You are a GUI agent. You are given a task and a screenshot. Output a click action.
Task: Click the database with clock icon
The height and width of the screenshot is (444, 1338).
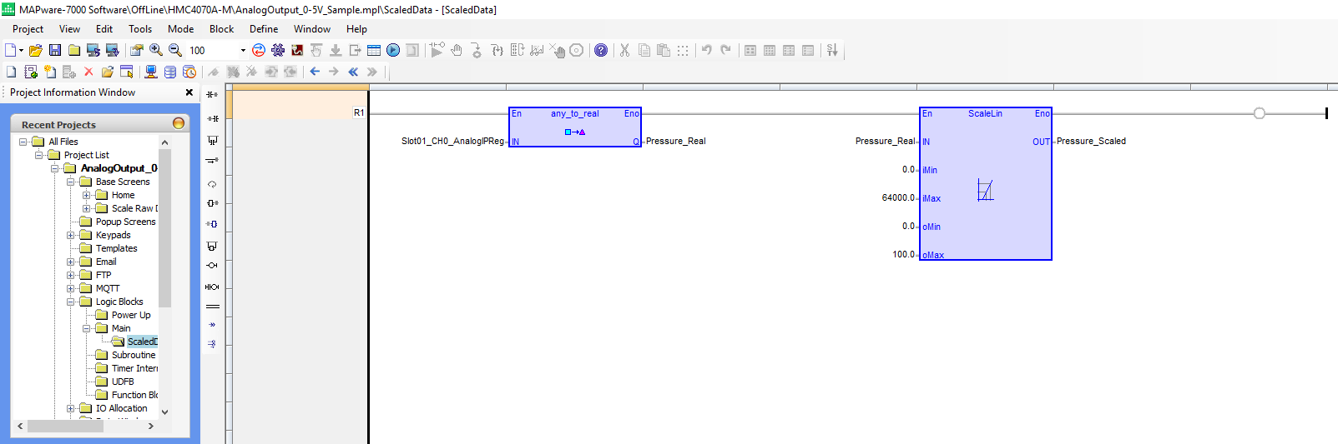point(189,72)
